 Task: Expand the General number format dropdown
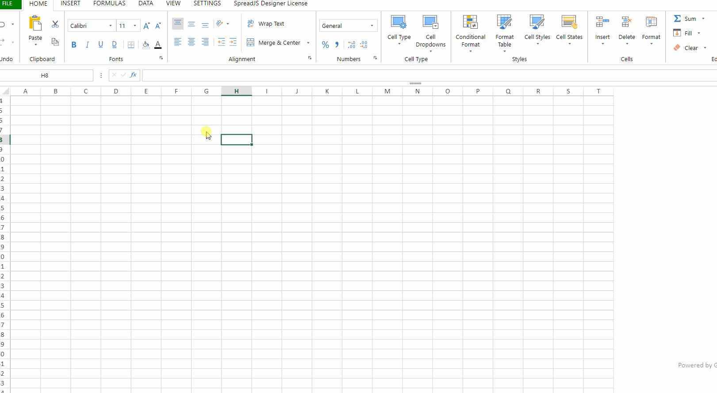coord(372,26)
